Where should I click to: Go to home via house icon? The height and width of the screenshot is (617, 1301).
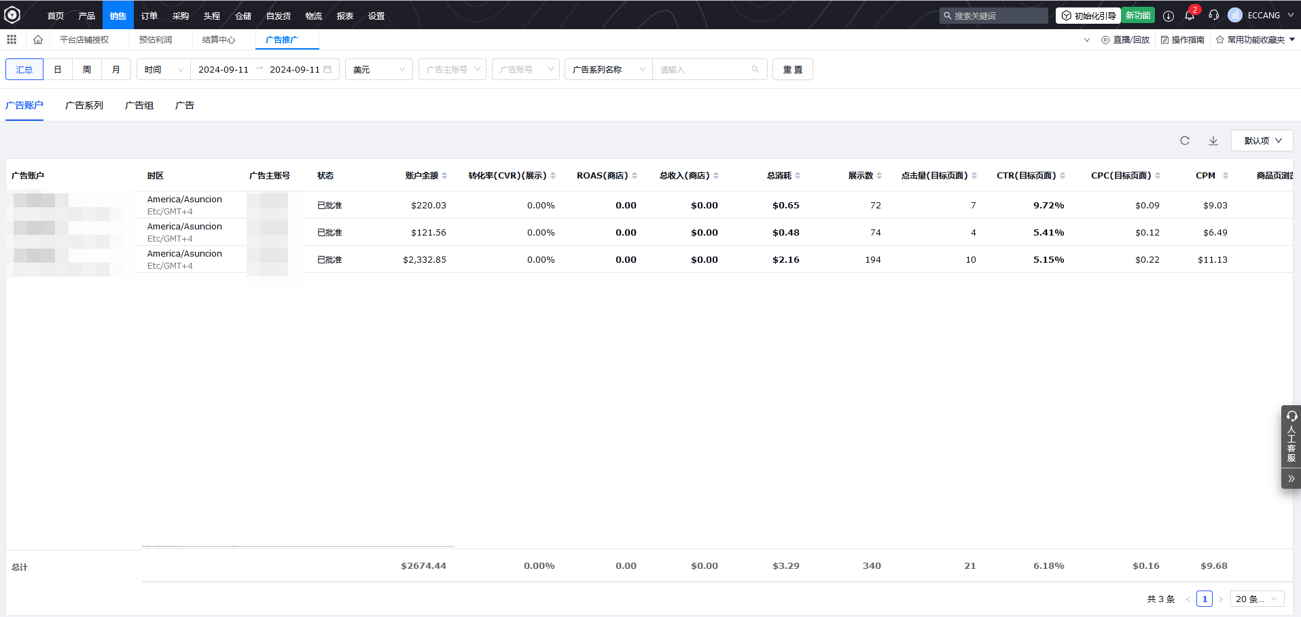pos(38,39)
